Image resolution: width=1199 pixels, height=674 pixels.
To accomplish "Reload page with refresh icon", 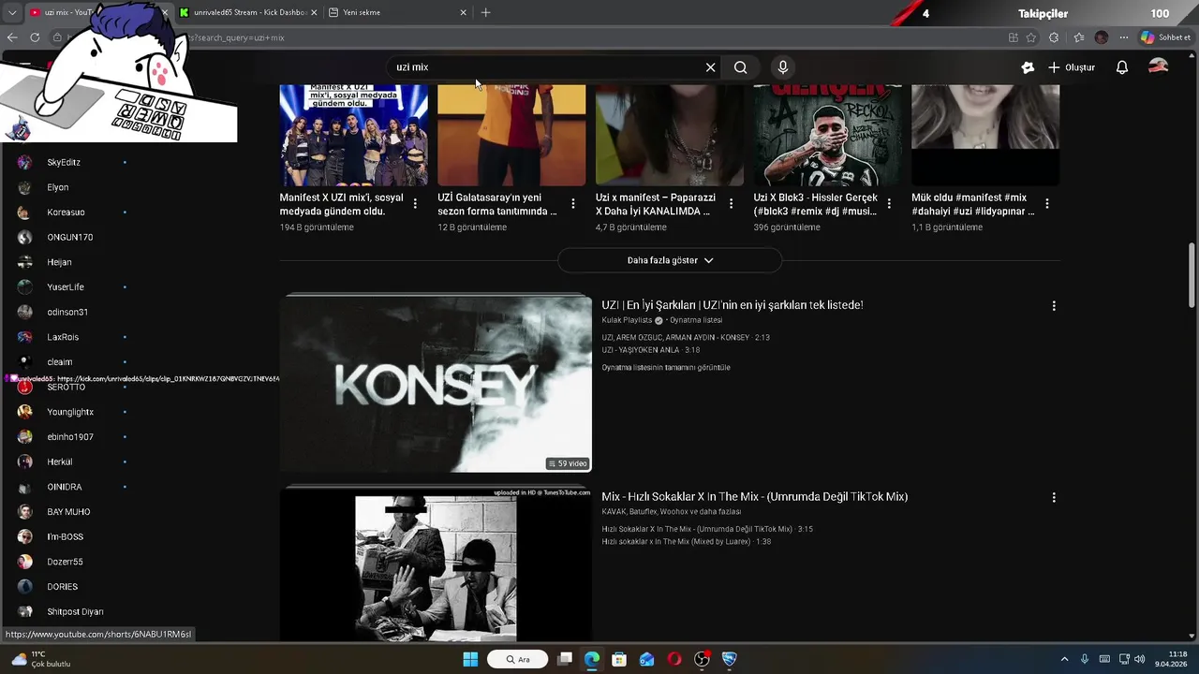I will [35, 37].
